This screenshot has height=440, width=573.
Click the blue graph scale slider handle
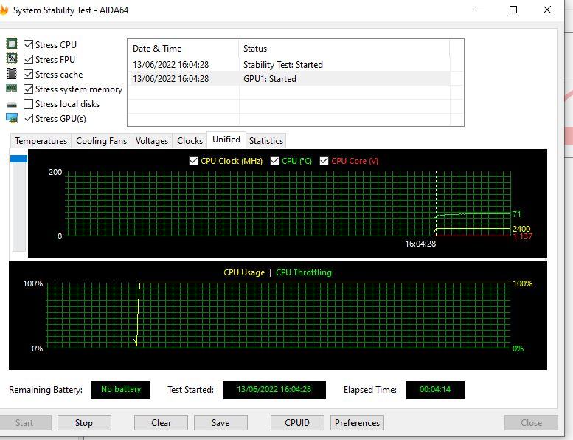click(18, 159)
